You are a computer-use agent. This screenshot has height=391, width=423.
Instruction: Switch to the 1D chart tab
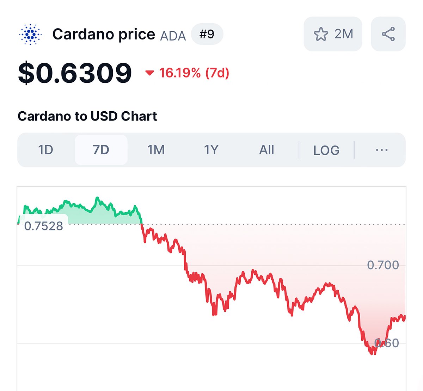point(45,150)
